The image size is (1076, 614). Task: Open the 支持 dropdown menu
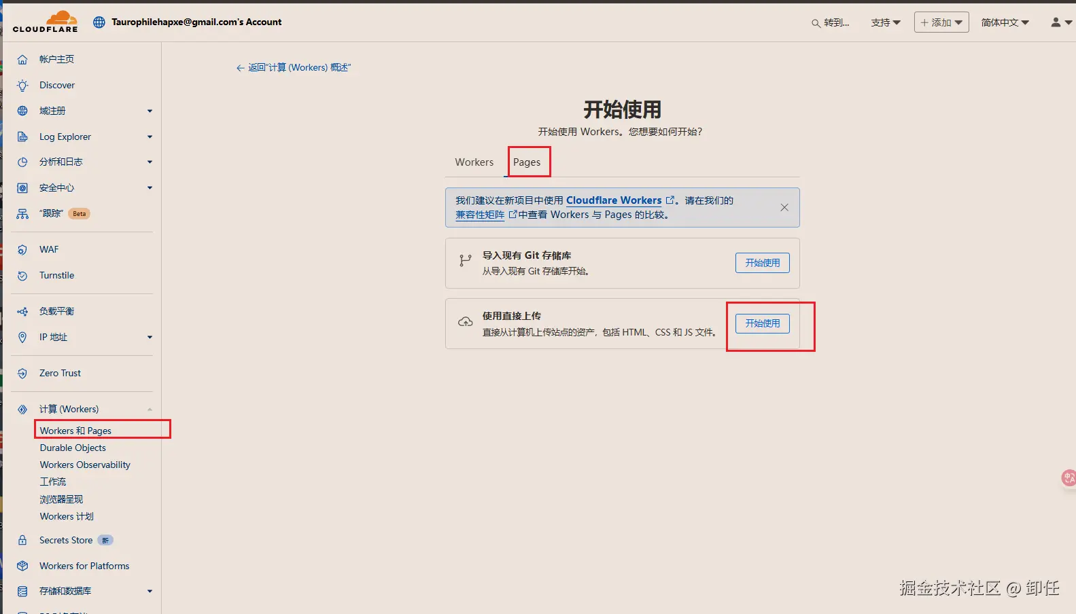pyautogui.click(x=886, y=22)
